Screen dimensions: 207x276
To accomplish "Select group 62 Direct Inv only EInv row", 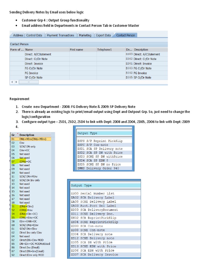I will [31, 233].
